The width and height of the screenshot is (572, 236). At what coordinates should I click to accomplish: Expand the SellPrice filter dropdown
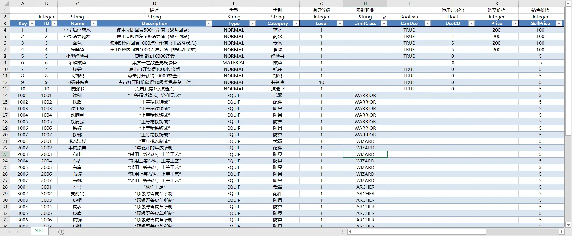coord(559,24)
